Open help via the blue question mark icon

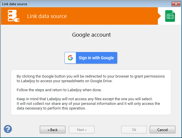(x=8, y=129)
